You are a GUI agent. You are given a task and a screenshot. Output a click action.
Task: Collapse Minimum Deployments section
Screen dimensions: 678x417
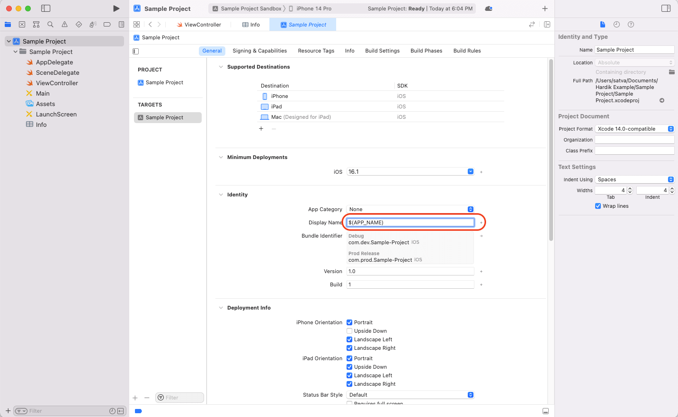(x=221, y=157)
